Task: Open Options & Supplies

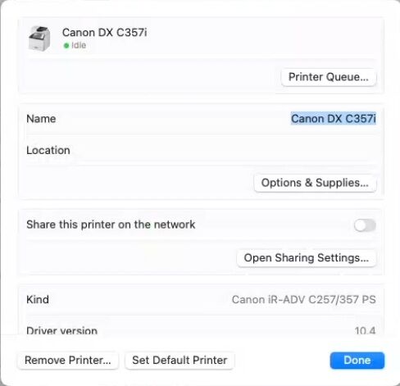Action: (315, 183)
